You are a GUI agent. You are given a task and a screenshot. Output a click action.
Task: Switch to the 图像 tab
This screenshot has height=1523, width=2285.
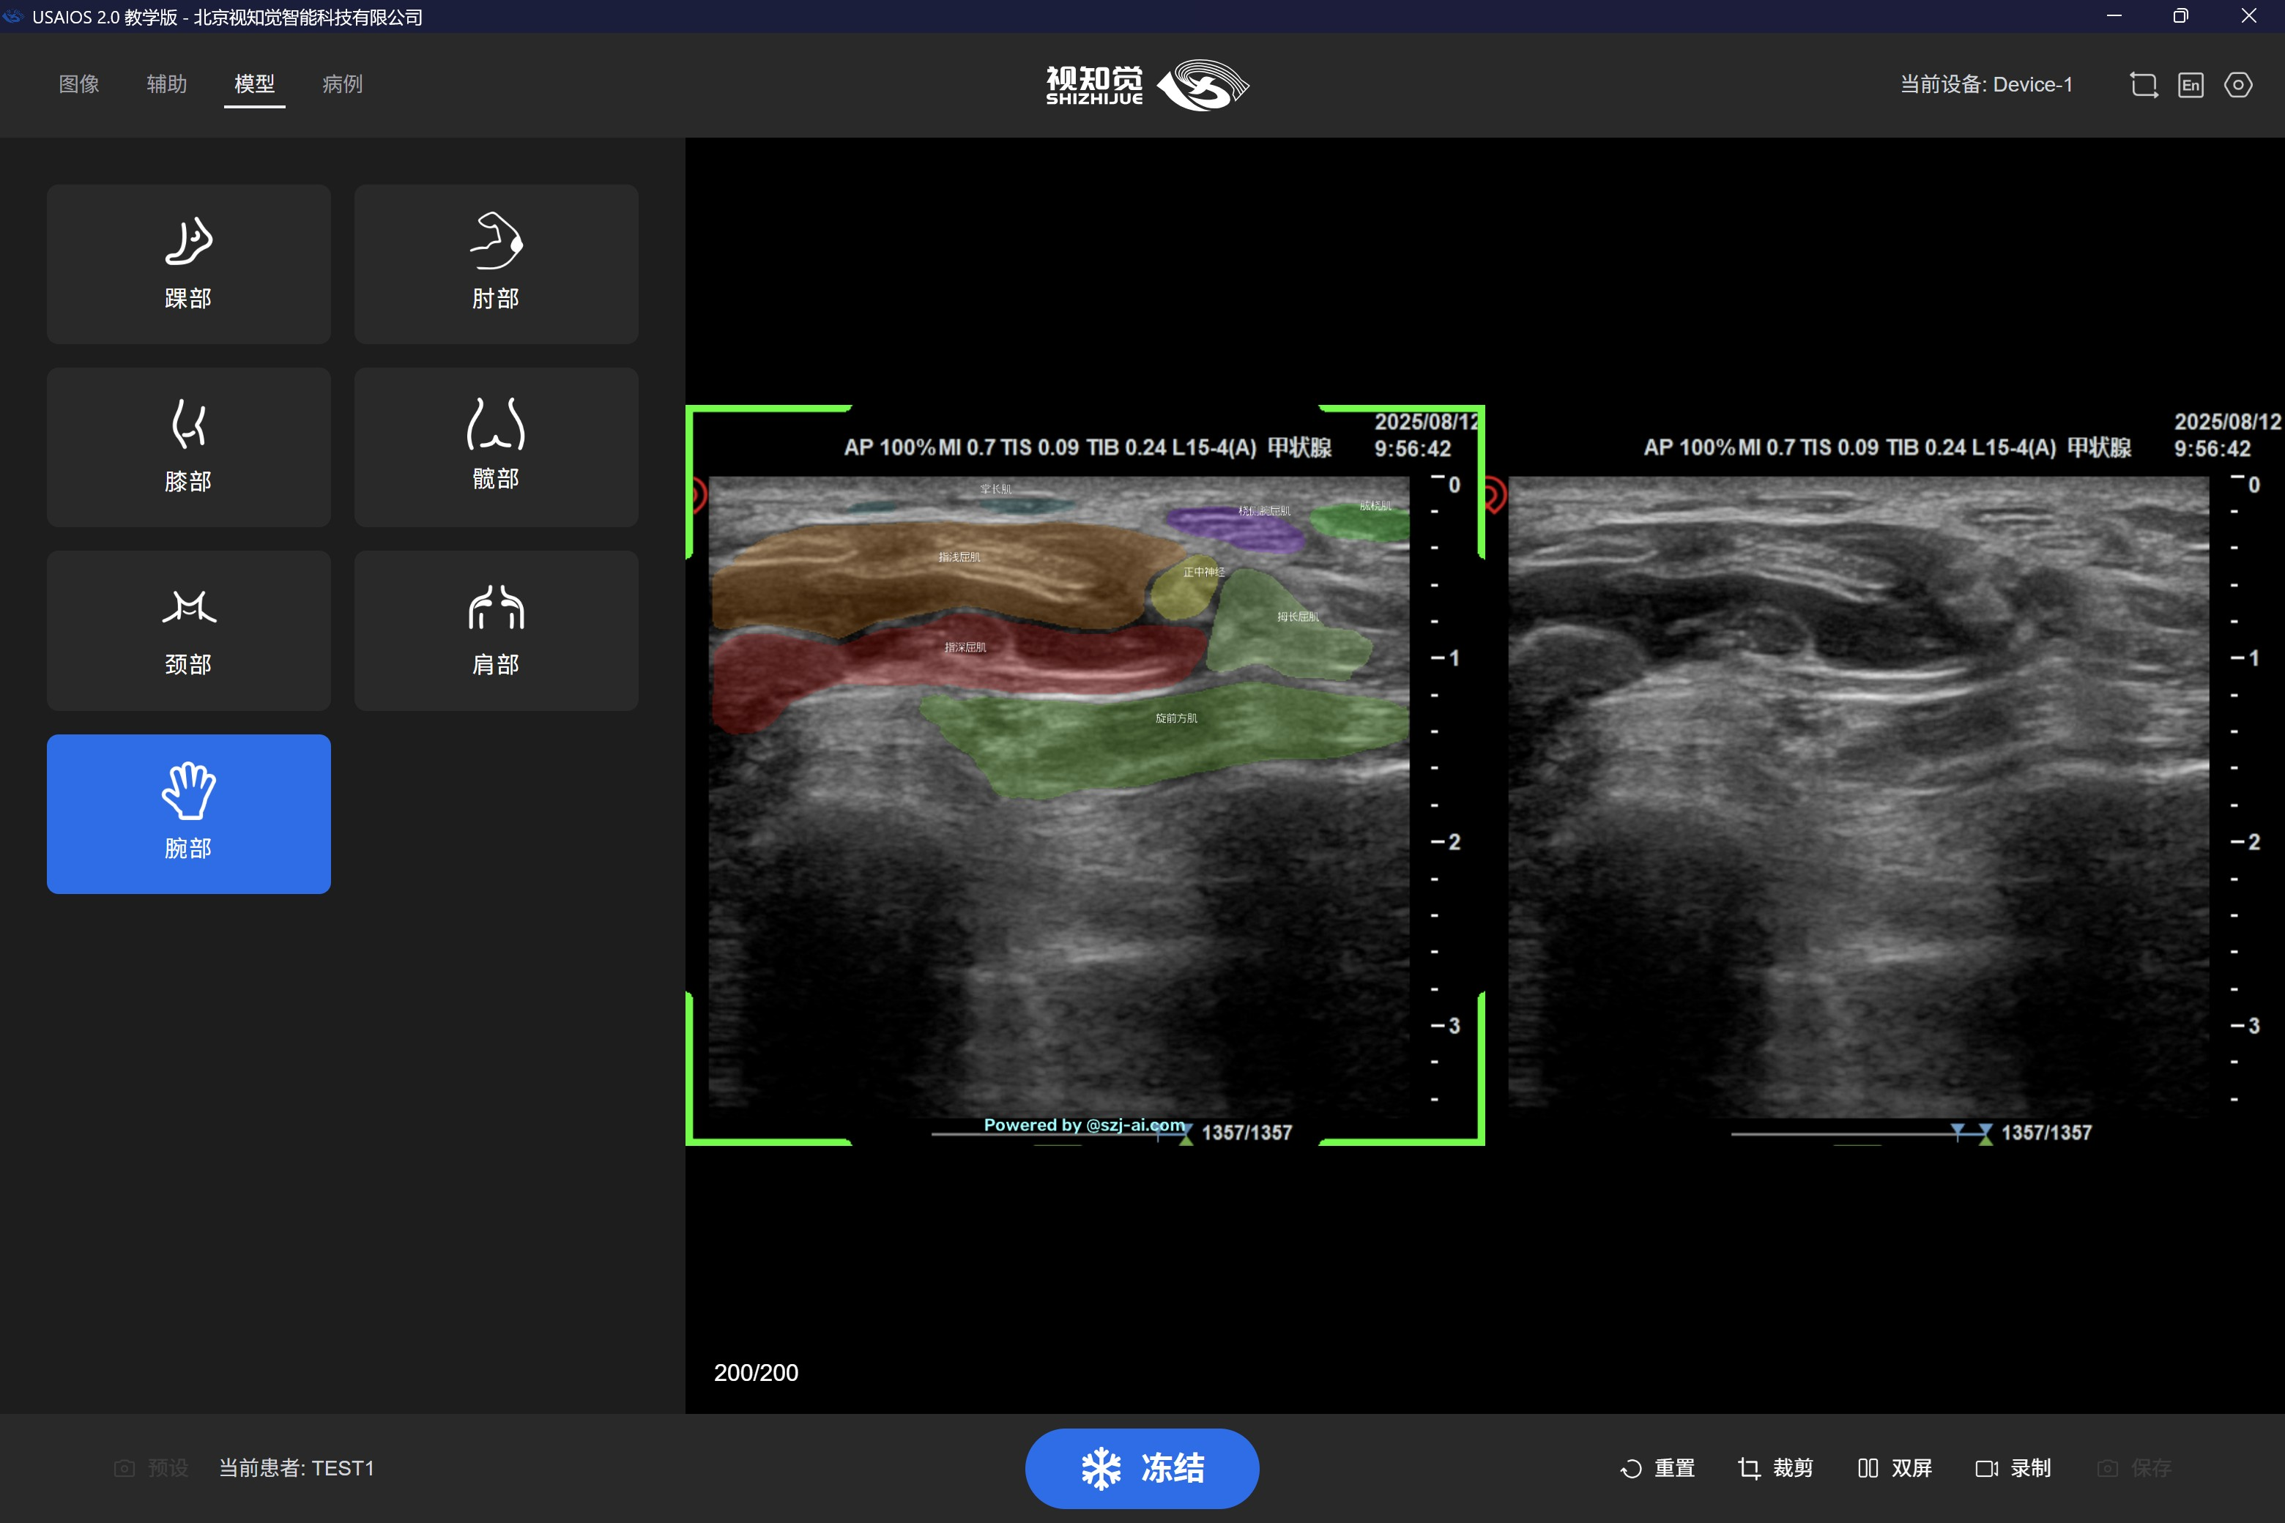[78, 84]
